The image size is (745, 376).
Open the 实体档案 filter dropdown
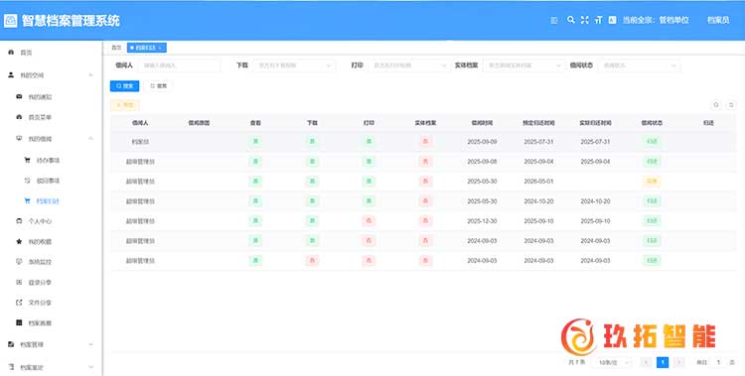click(523, 65)
